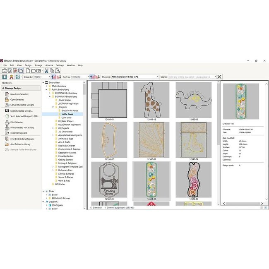Open the Edit menu

tap(12, 65)
